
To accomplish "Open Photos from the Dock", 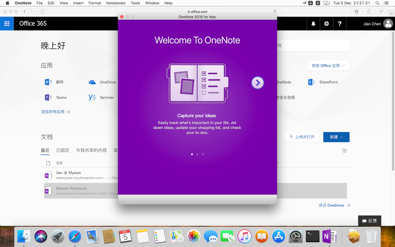I will (x=194, y=236).
